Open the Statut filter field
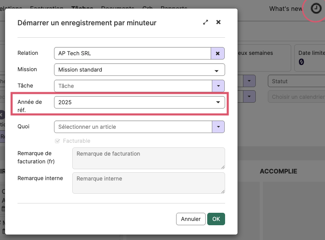Screen dimensions: 325x240 point(296,81)
